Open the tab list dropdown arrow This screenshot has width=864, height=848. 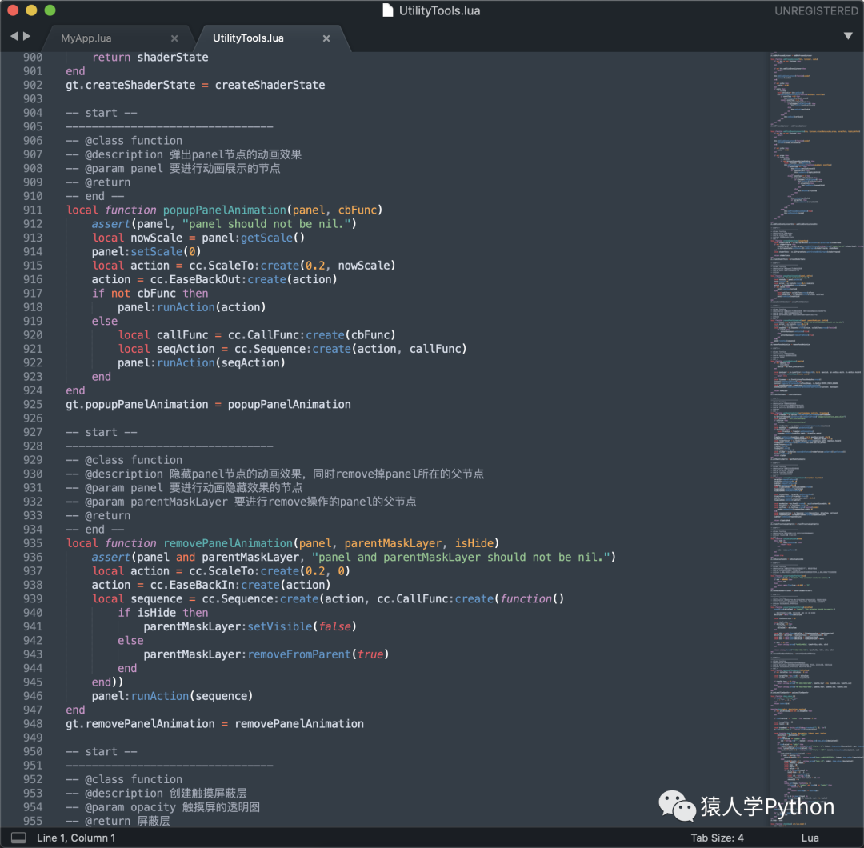tap(848, 36)
